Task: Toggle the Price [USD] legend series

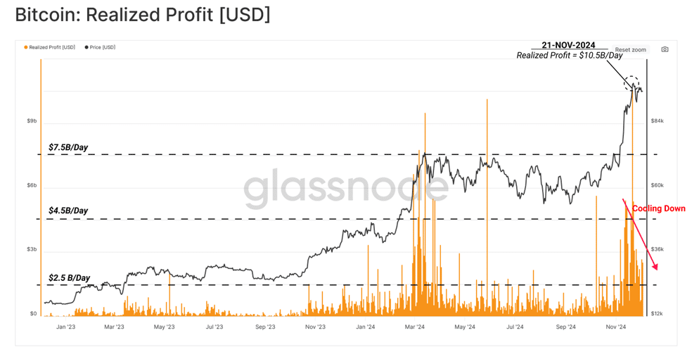Action: [100, 47]
